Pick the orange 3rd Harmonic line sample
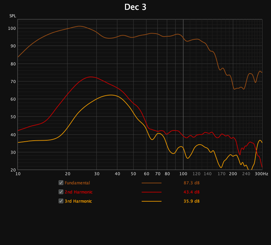271x245 pixels. coord(151,201)
